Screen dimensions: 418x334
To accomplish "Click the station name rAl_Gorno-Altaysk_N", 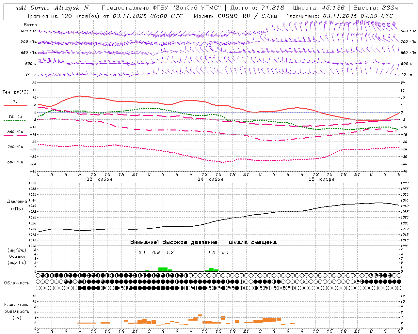I will (52, 8).
